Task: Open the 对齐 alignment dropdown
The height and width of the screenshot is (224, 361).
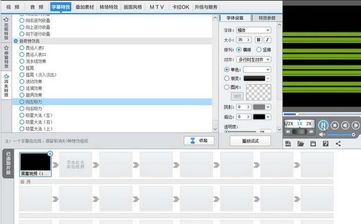Action: (254, 59)
